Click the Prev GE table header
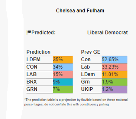The width and height of the screenshot is (136, 119). point(91,52)
